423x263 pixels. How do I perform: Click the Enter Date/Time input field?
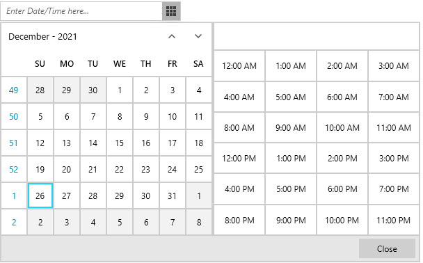point(81,11)
